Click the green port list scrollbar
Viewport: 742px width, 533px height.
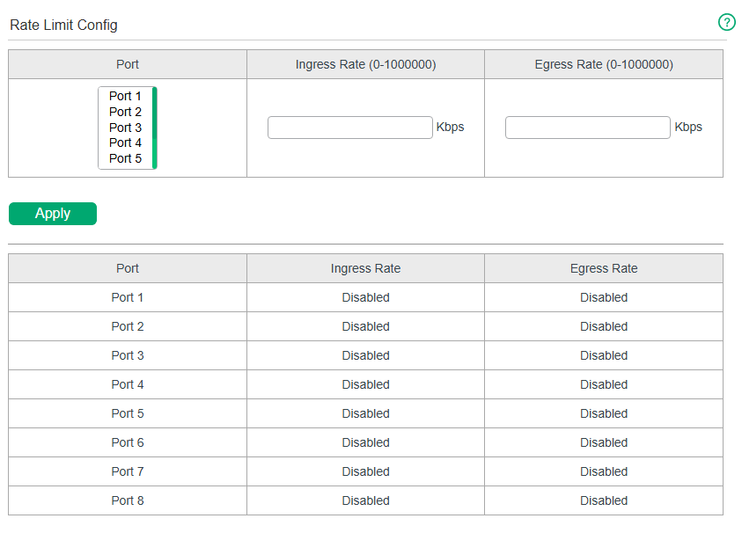[154, 128]
